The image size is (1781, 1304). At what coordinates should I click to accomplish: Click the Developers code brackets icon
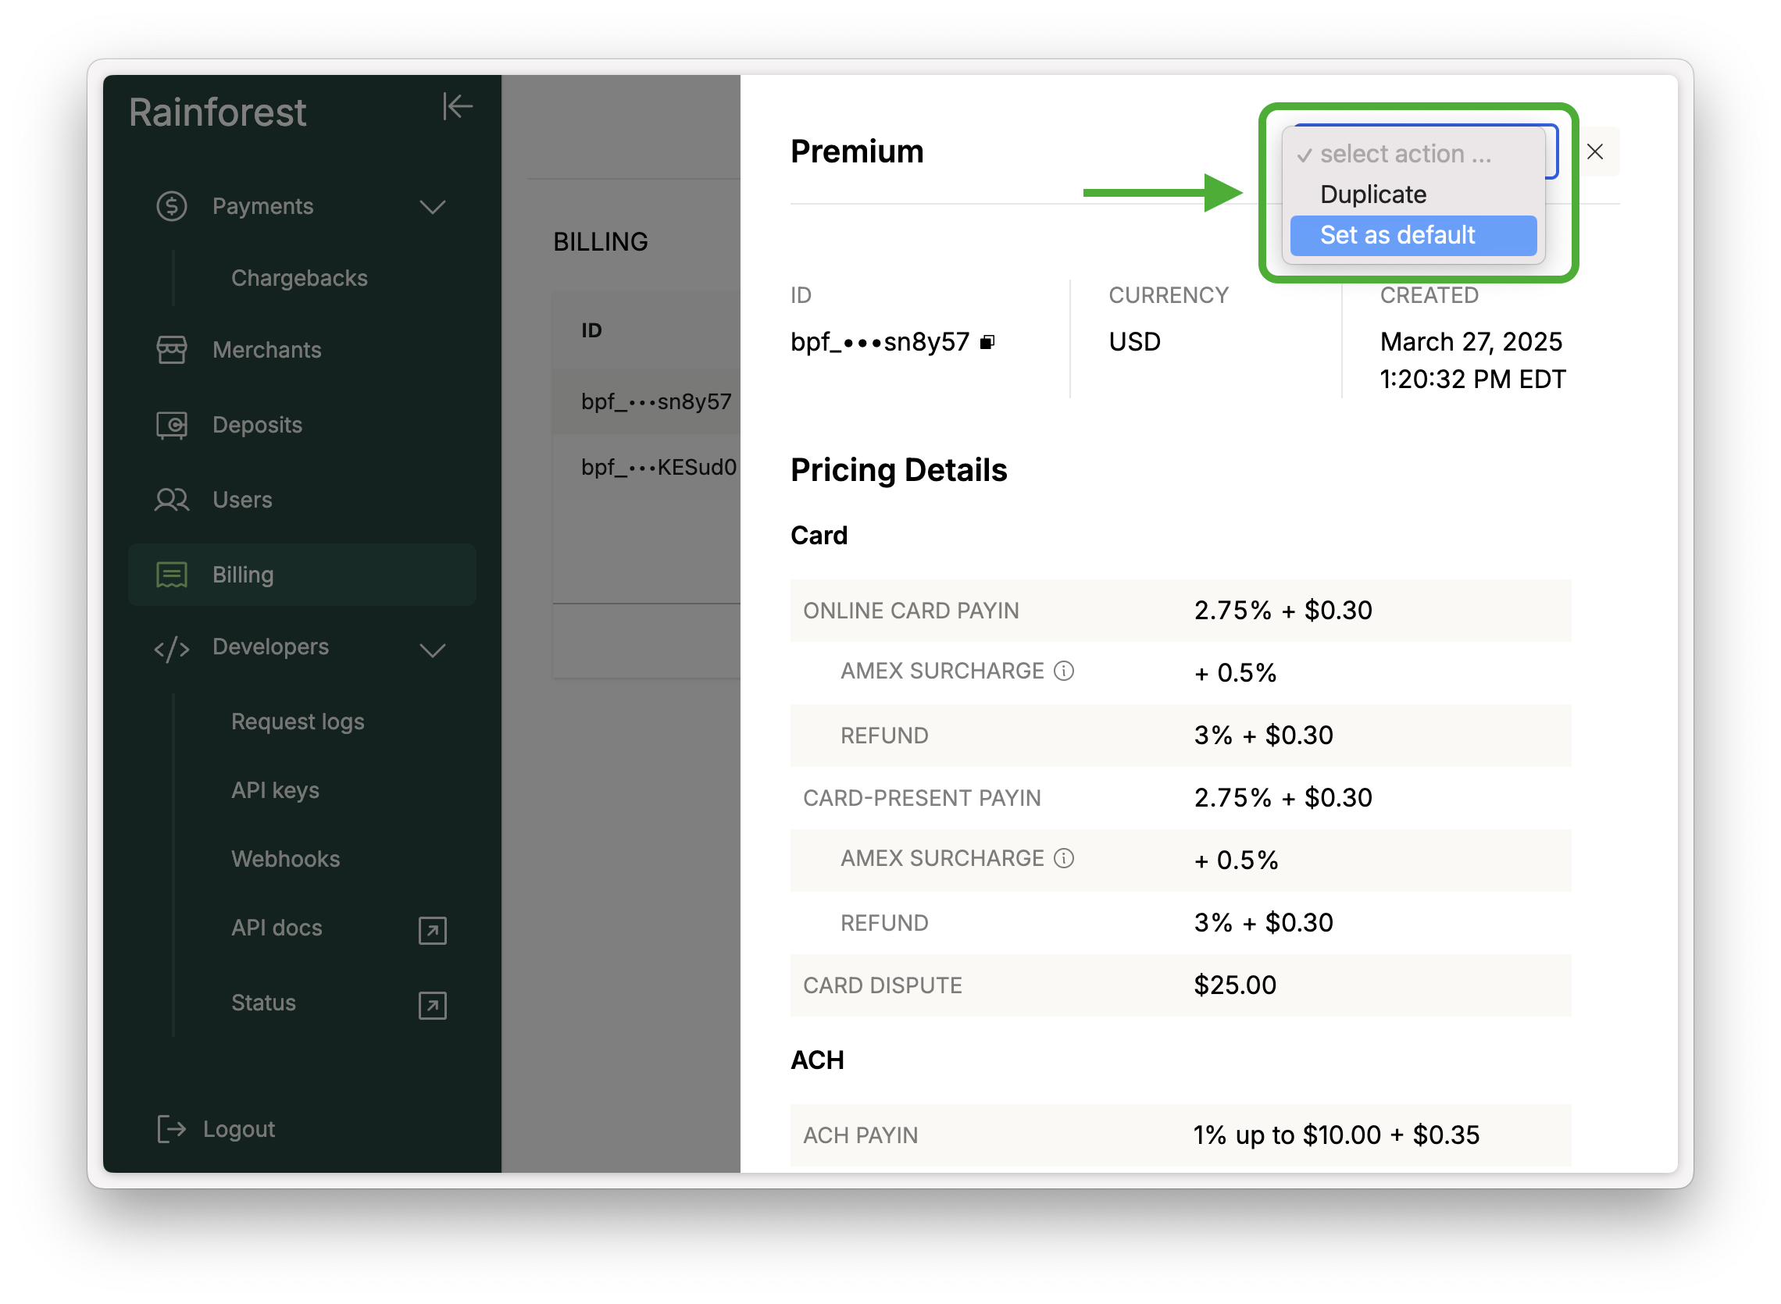(x=171, y=649)
